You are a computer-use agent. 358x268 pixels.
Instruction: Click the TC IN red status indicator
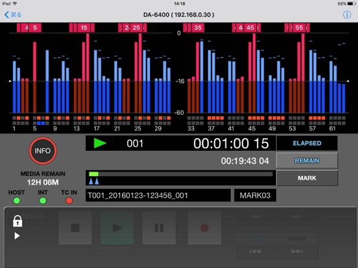point(69,201)
